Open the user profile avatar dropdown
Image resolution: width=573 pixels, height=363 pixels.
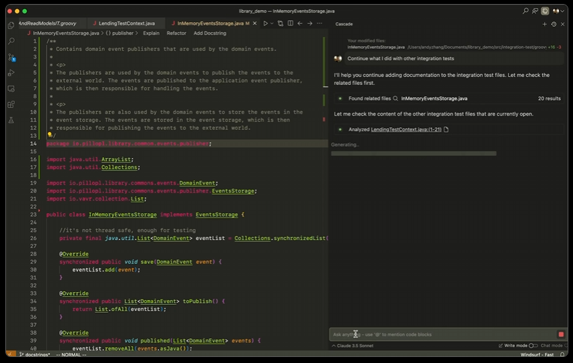[558, 11]
